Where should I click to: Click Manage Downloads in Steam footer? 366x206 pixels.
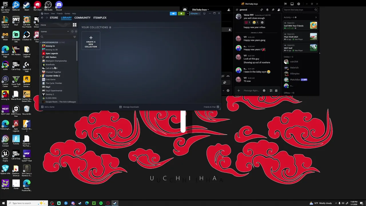tap(129, 107)
